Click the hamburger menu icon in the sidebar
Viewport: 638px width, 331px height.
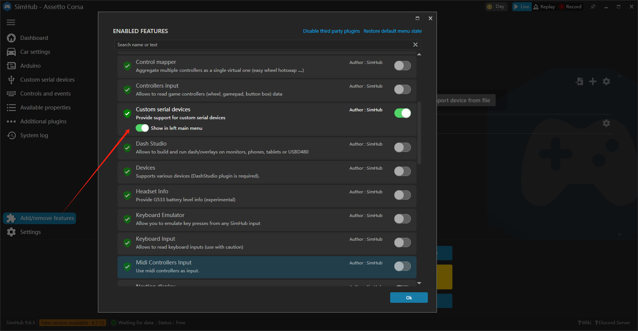click(x=11, y=23)
